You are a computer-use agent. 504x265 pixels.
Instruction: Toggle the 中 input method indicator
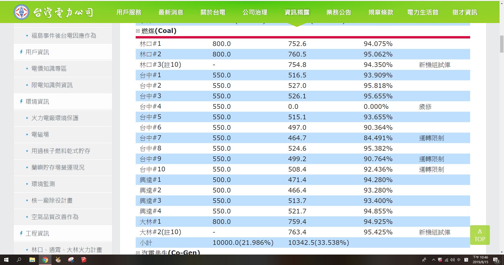coord(459,260)
